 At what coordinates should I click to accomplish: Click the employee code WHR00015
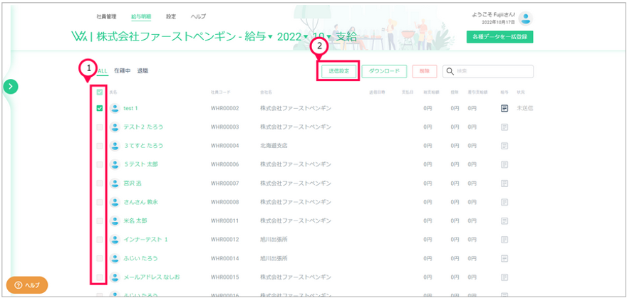click(224, 277)
